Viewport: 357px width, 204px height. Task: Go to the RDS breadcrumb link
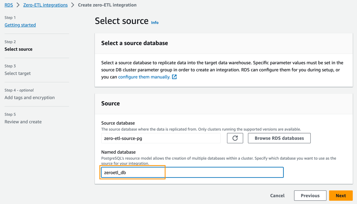pyautogui.click(x=9, y=5)
